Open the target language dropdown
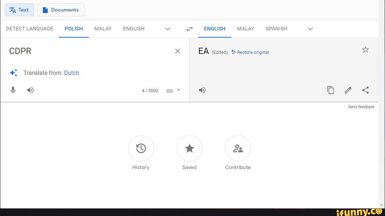 pyautogui.click(x=310, y=29)
